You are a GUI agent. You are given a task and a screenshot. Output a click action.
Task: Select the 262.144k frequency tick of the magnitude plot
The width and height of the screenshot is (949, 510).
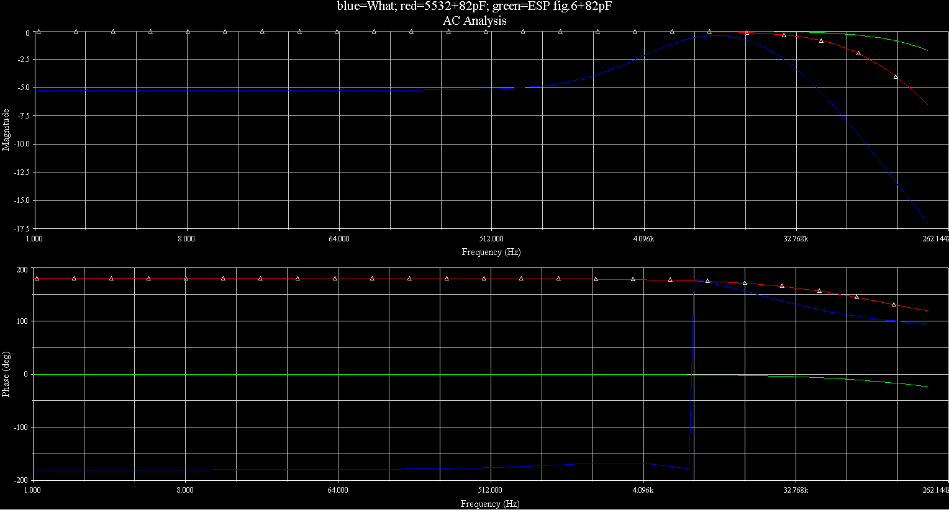pyautogui.click(x=936, y=239)
